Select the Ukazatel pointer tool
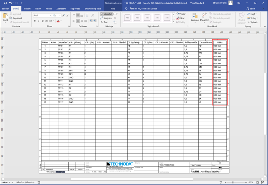 tap(106, 14)
